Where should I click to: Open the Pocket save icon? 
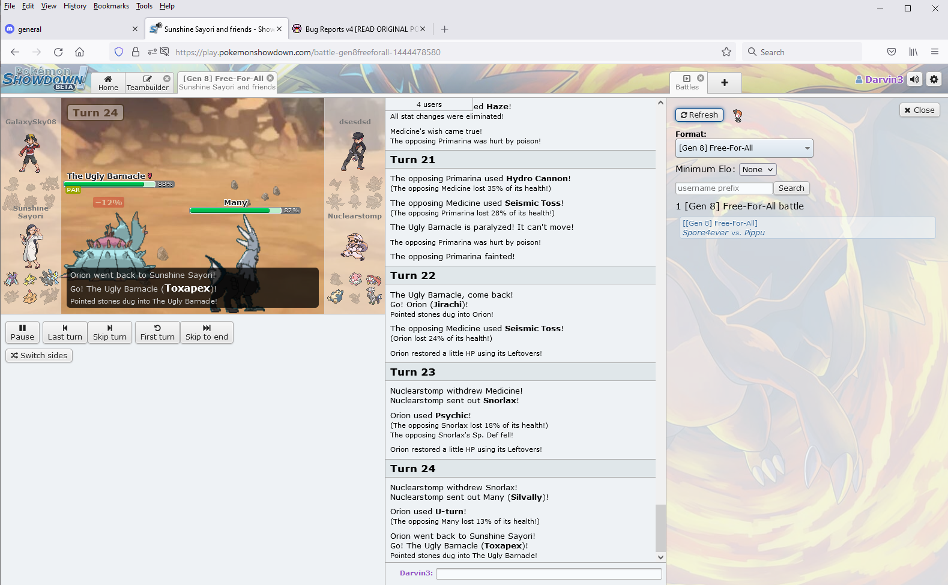(892, 52)
